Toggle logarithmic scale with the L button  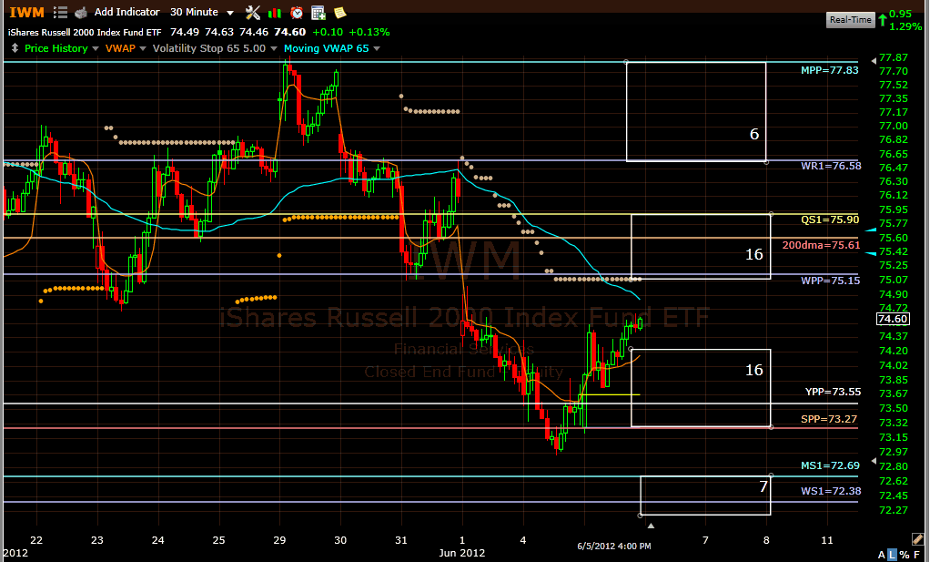pos(892,555)
